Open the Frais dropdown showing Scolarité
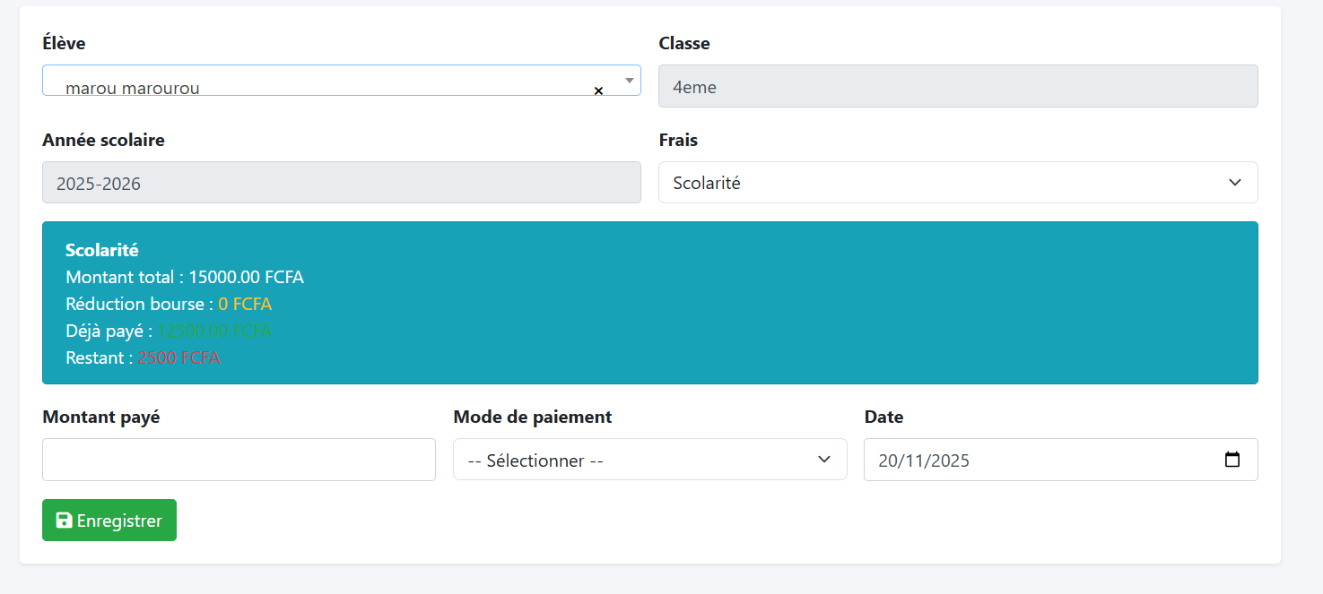Viewport: 1323px width, 594px height. 958,182
